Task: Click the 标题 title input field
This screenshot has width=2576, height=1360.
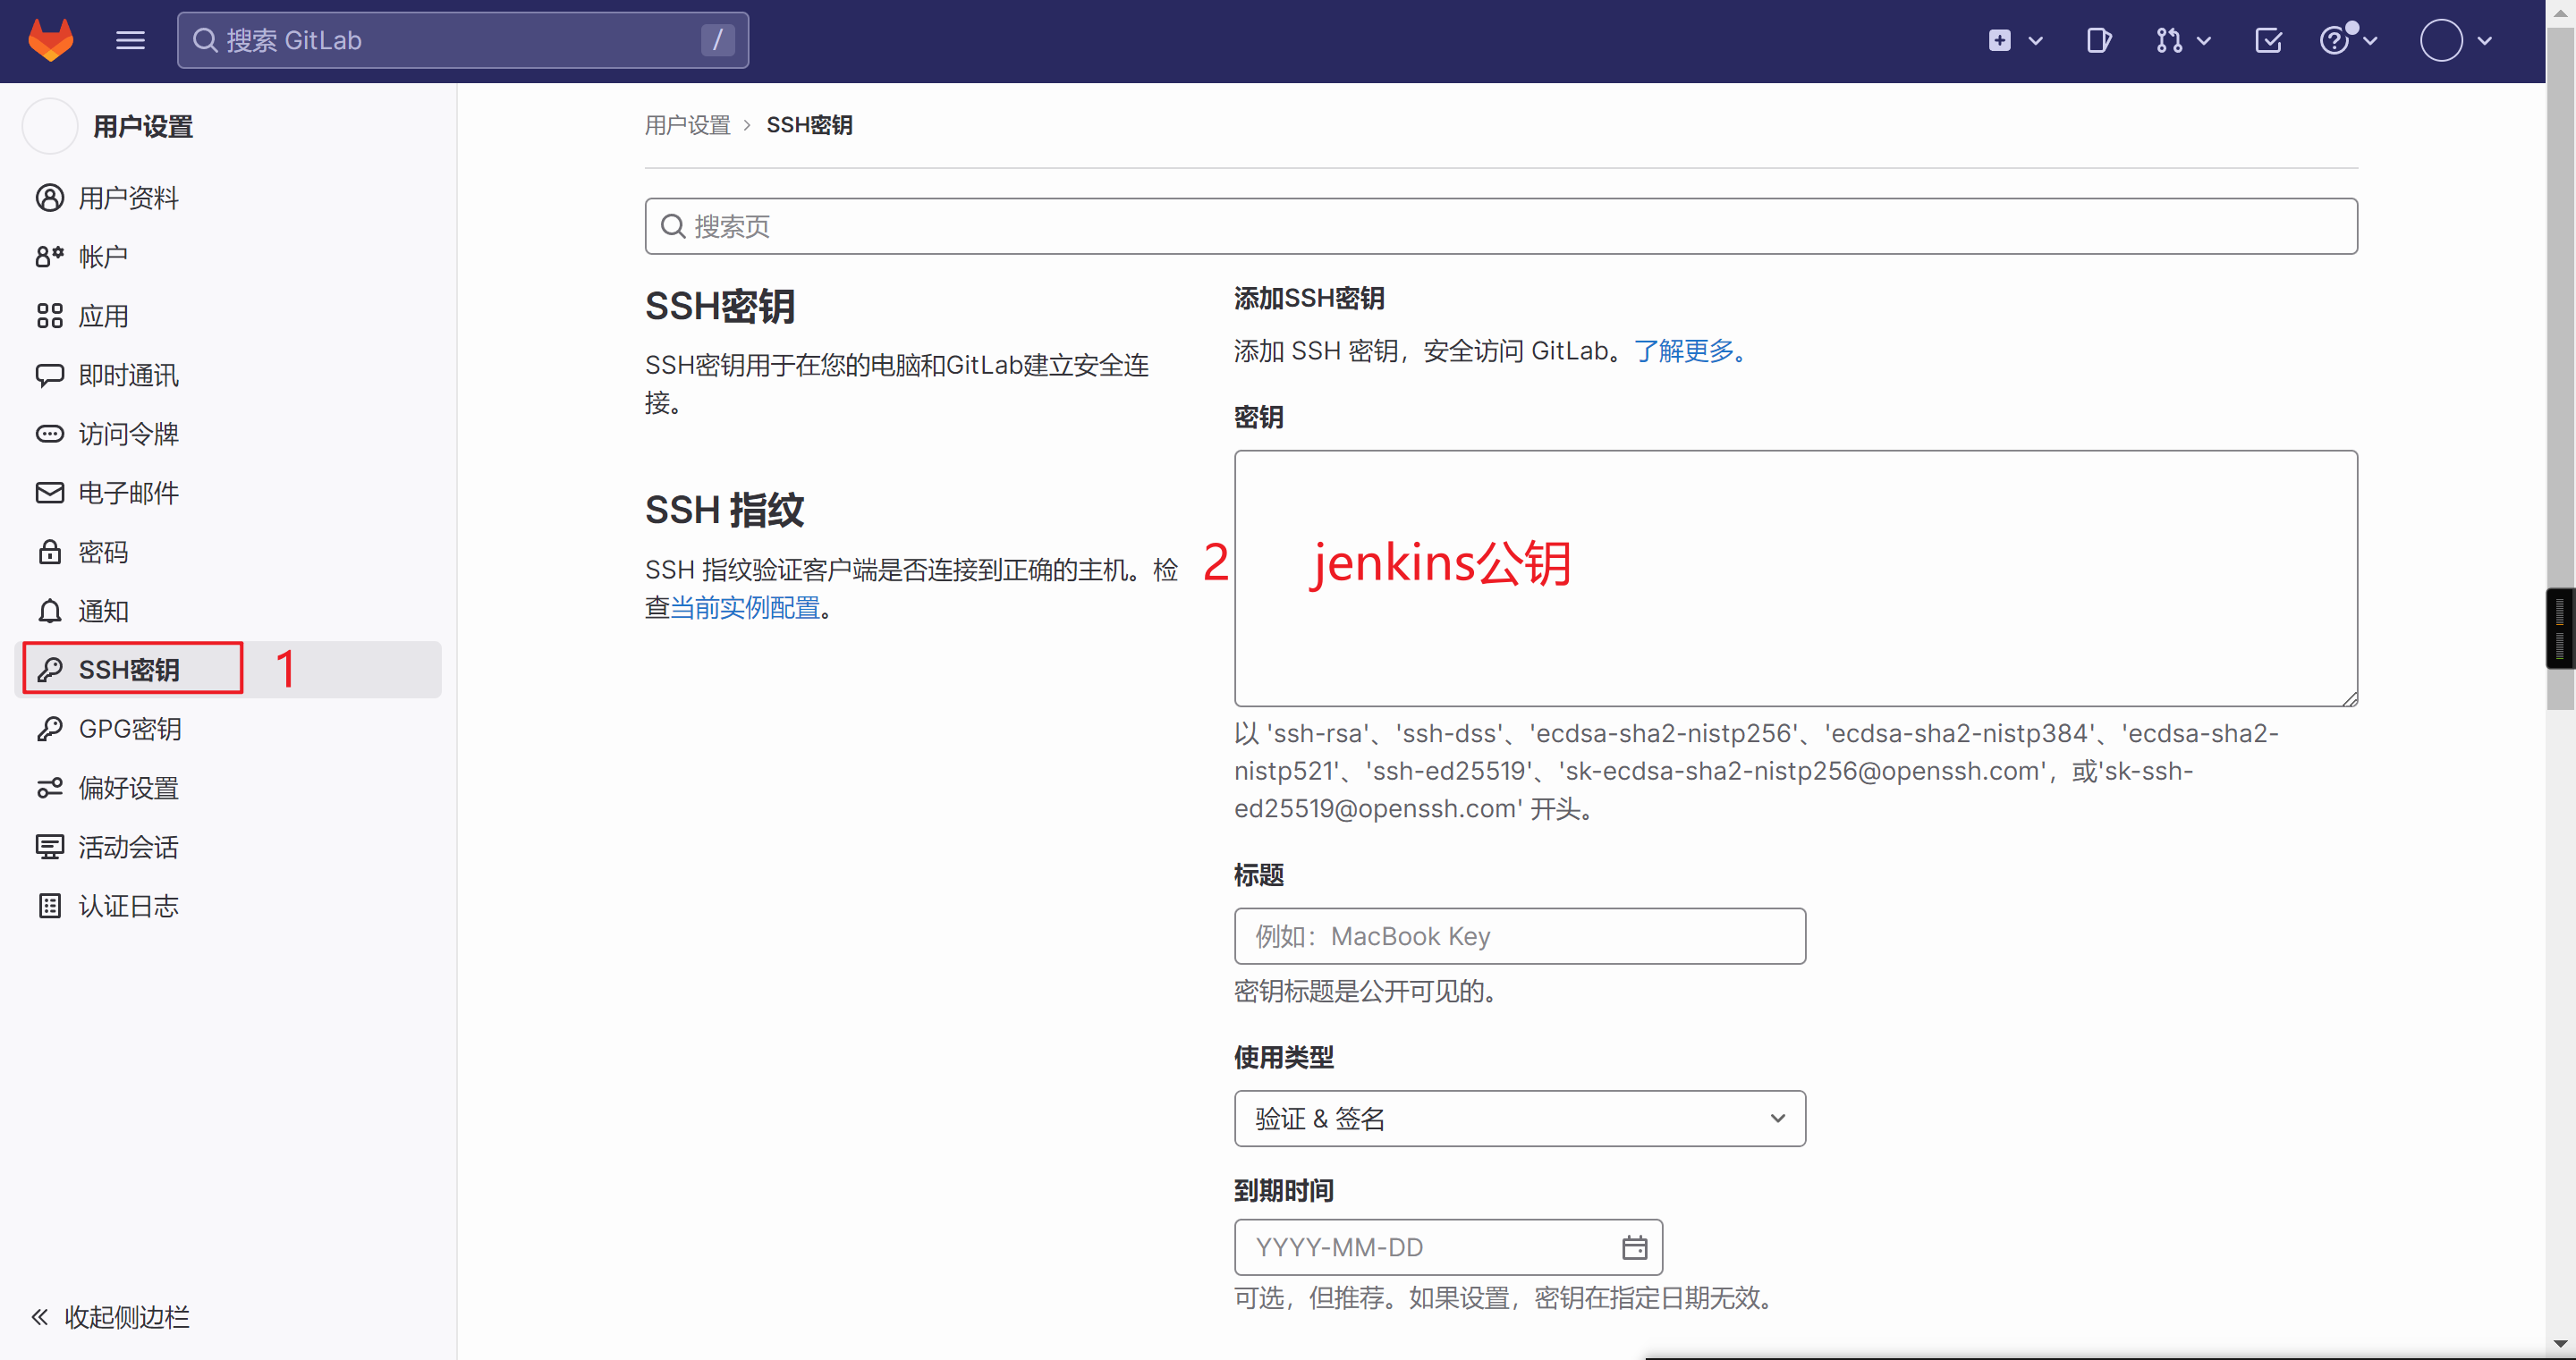Action: click(1519, 936)
